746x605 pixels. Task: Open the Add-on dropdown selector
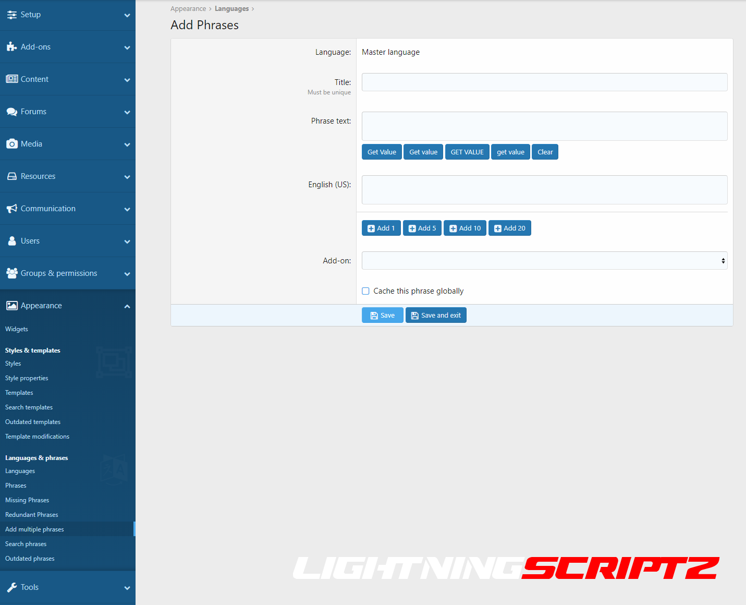(544, 261)
